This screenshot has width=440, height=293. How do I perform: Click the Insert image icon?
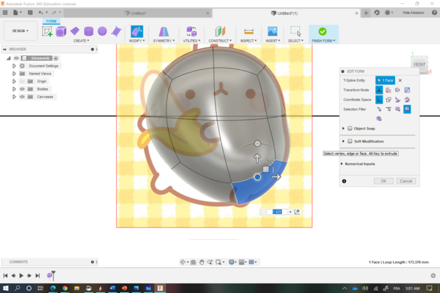tap(273, 31)
